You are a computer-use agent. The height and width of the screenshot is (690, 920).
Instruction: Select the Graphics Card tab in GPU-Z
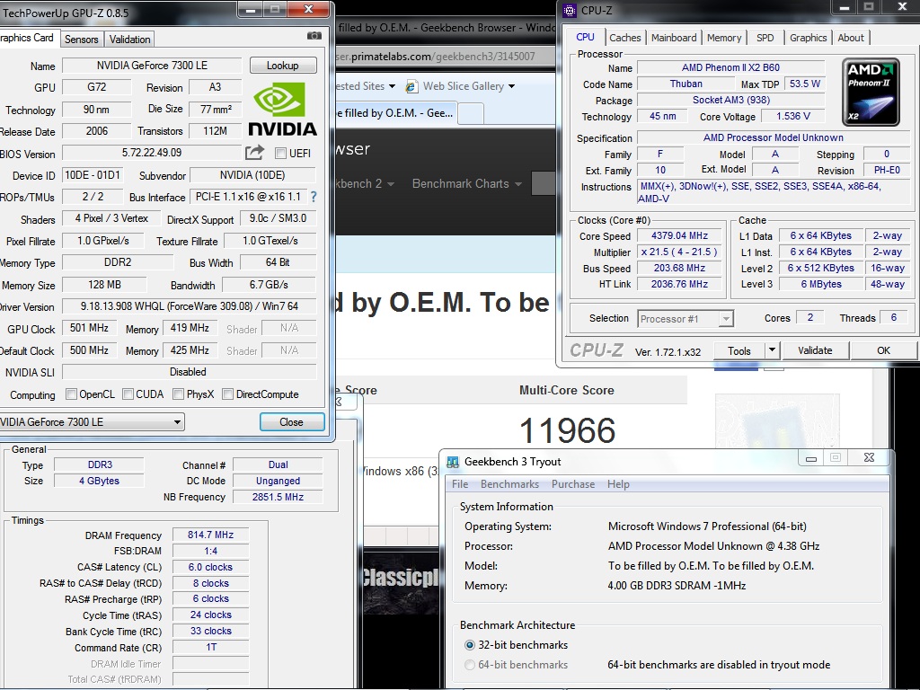[x=28, y=38]
